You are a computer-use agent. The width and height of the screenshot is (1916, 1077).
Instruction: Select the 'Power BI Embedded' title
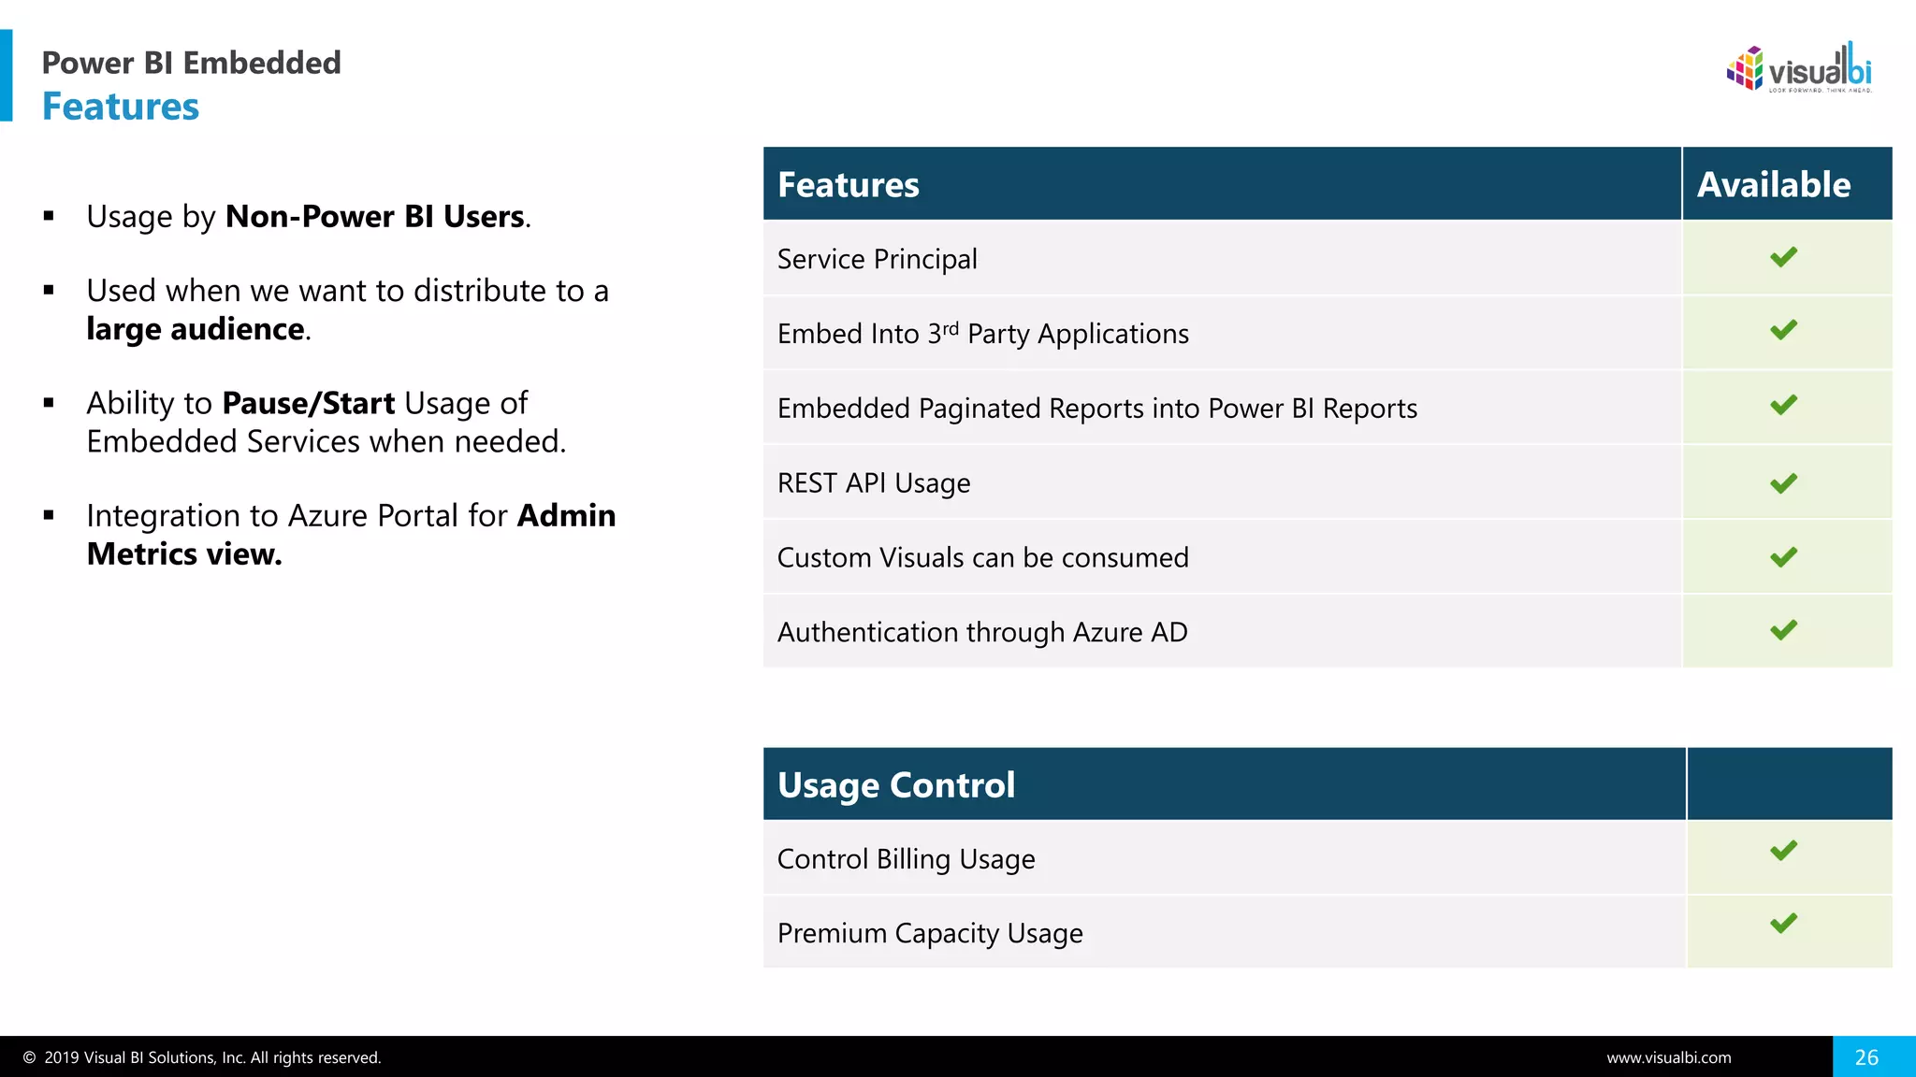coord(192,63)
